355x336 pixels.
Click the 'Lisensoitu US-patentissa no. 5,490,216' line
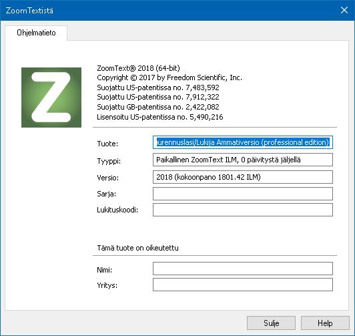coord(160,117)
